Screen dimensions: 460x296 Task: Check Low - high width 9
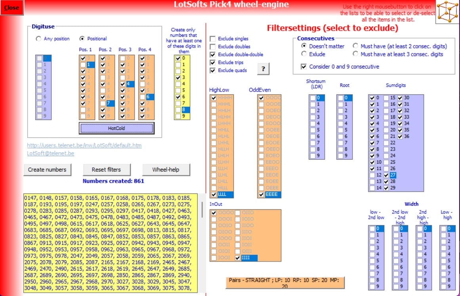click(x=444, y=286)
